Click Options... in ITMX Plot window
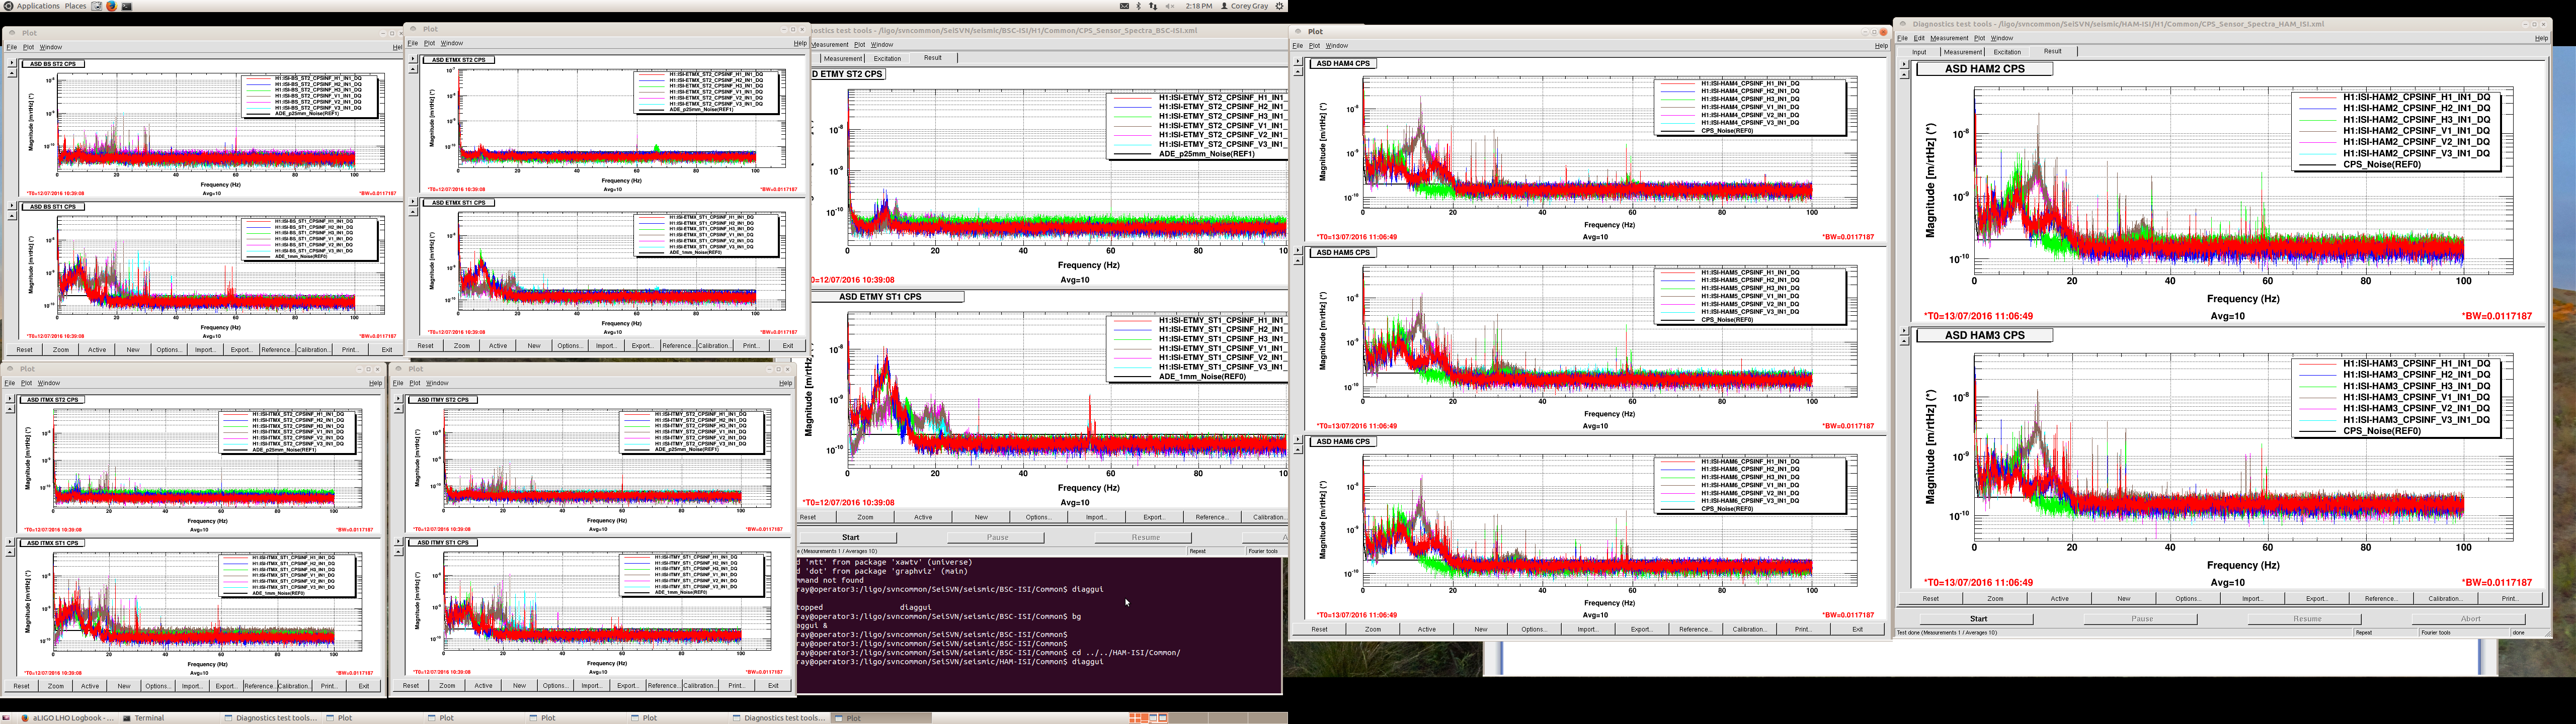 tap(157, 686)
